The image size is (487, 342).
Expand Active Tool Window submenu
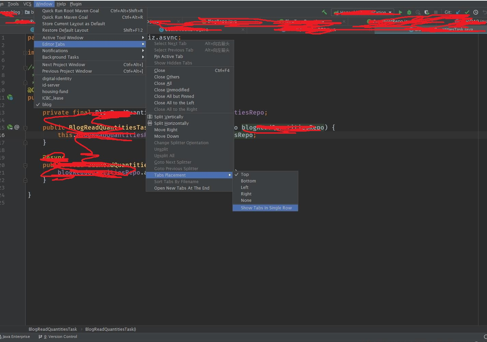point(90,38)
